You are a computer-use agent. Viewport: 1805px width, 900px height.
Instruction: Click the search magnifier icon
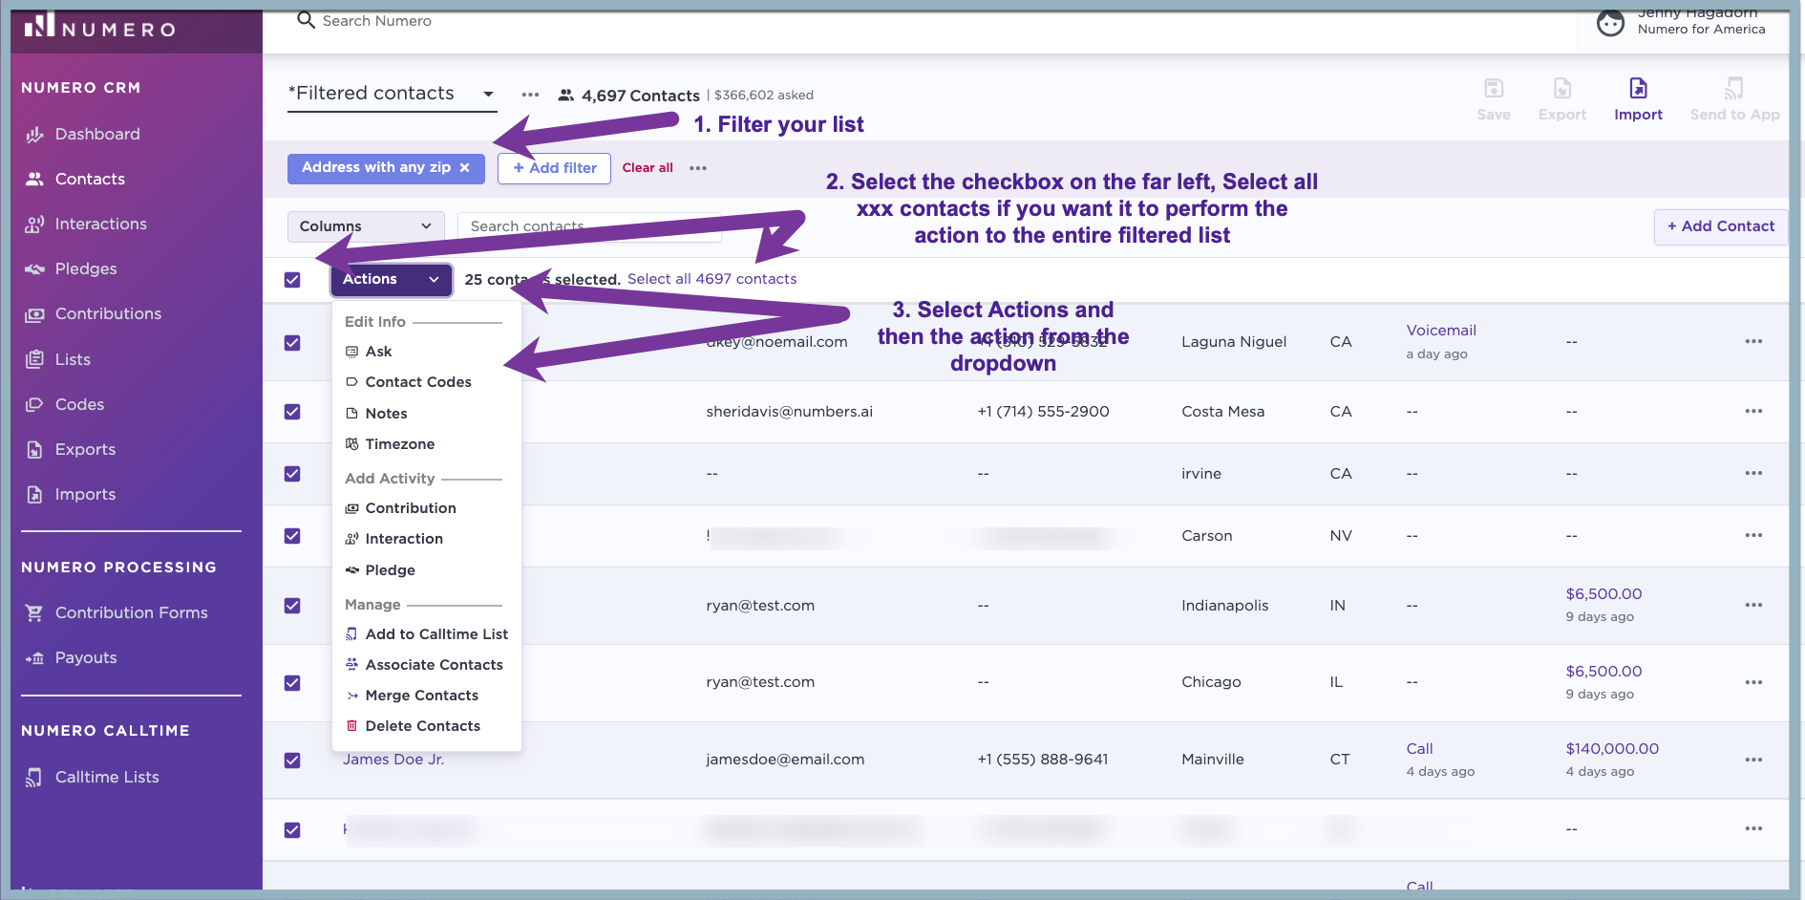click(306, 20)
